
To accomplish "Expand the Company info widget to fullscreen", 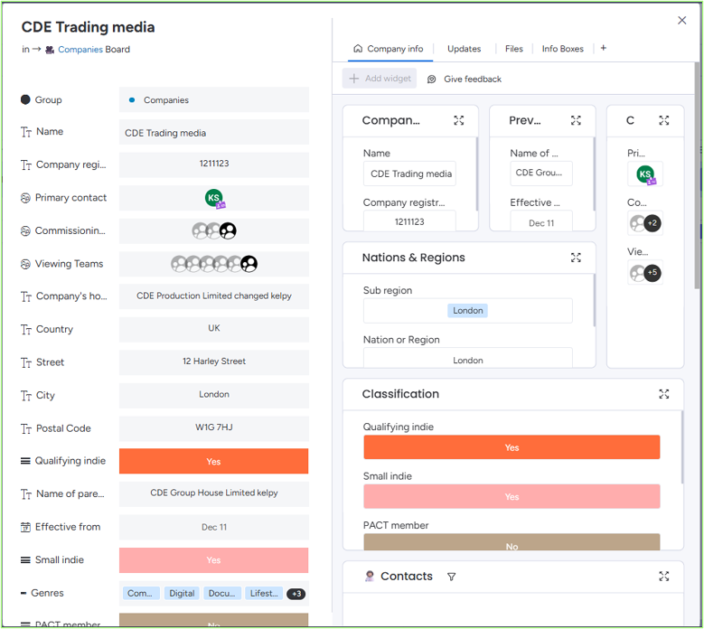I will point(459,120).
